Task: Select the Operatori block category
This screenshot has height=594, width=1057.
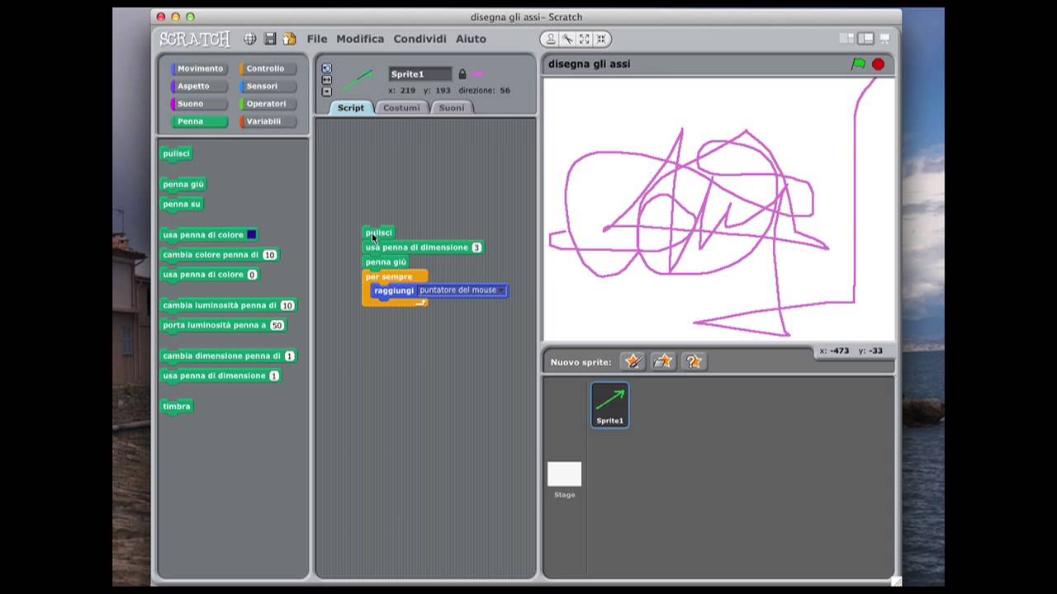Action: pos(268,104)
